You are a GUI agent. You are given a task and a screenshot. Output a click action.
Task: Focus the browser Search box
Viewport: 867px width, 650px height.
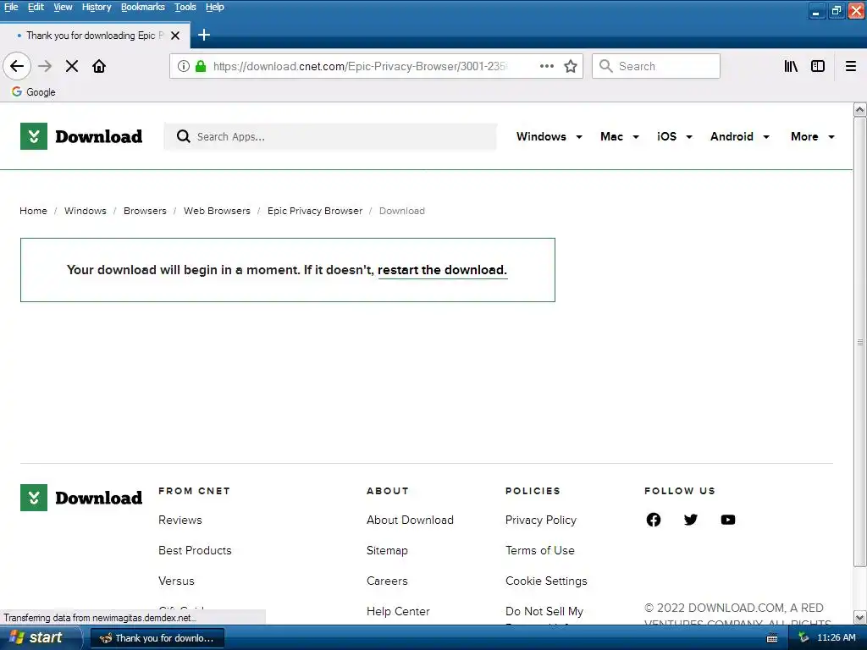(x=656, y=66)
